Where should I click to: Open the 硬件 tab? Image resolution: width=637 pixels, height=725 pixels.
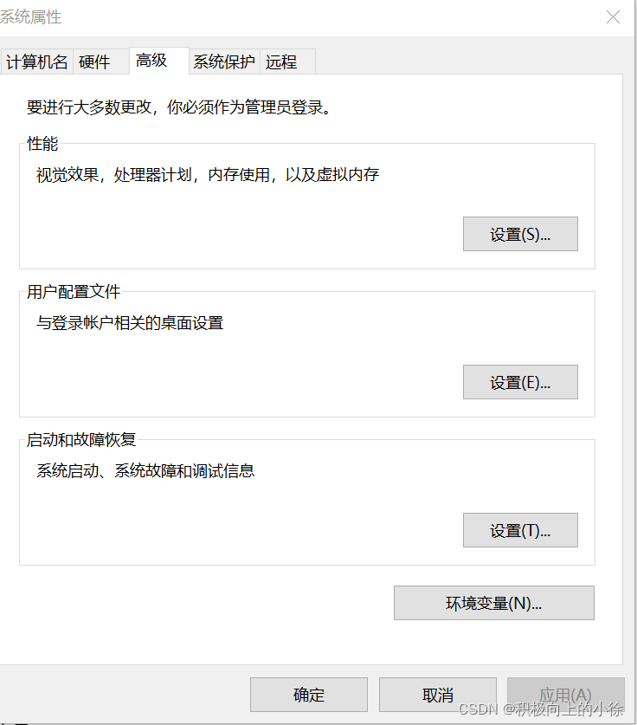[x=100, y=61]
